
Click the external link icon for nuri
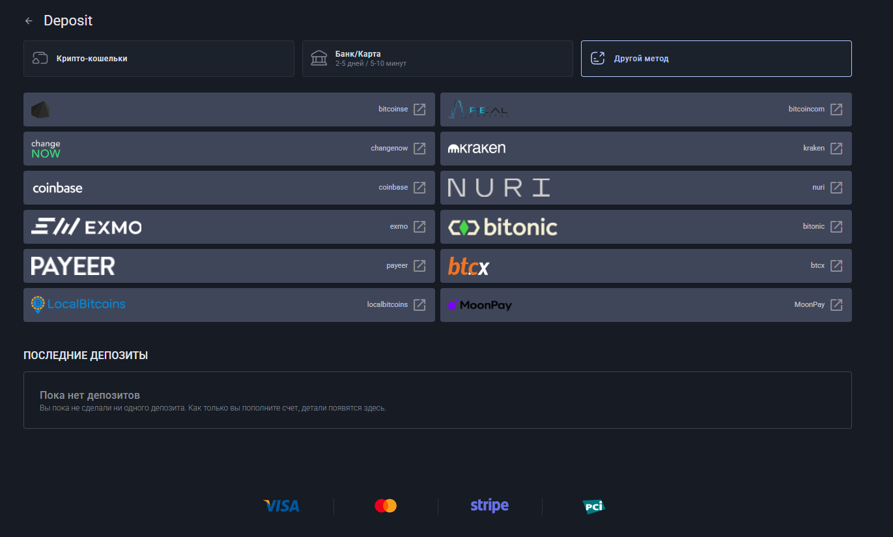coord(836,188)
